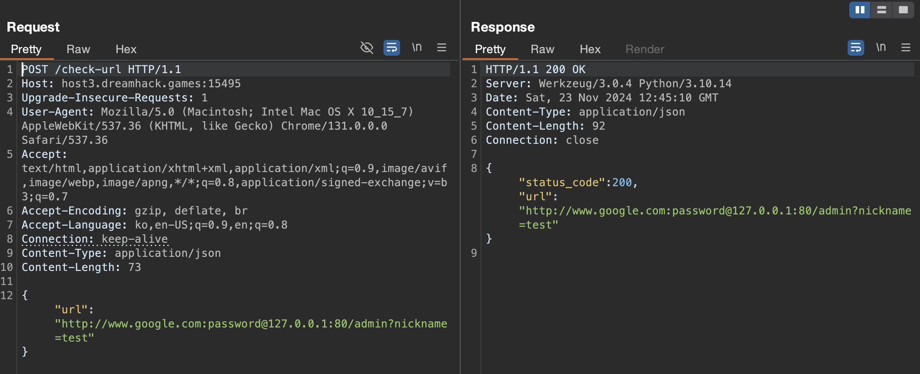Toggle hide non-printable characters eye icon in Request
The image size is (920, 374).
click(366, 48)
